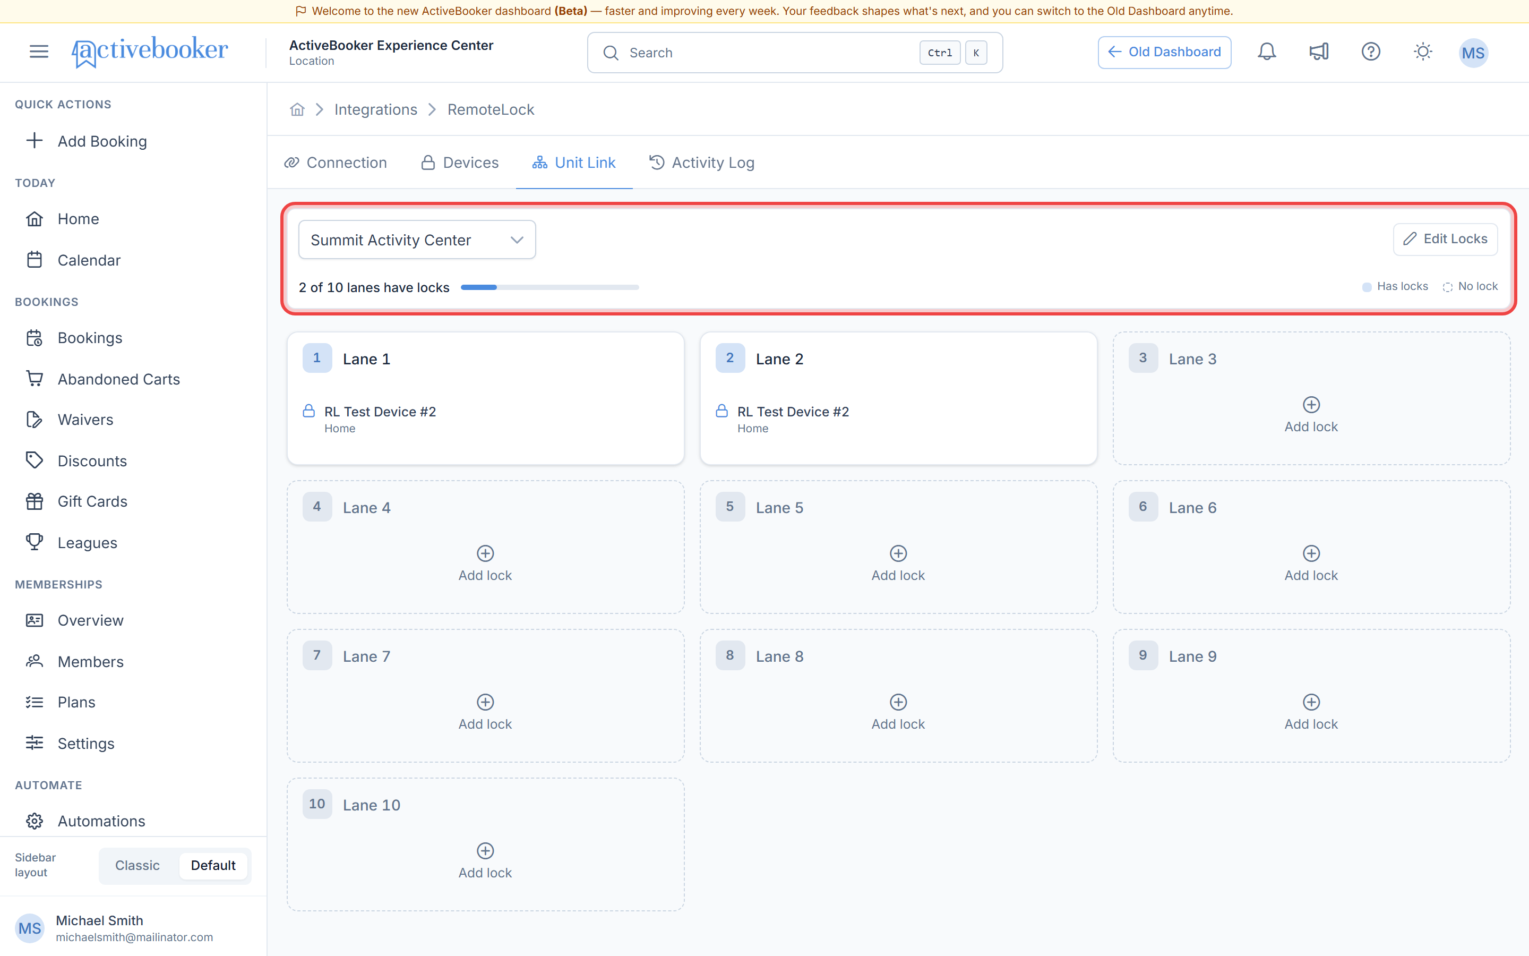Click RL Test Device #2 in Lane 2
This screenshot has width=1529, height=956.
[793, 412]
